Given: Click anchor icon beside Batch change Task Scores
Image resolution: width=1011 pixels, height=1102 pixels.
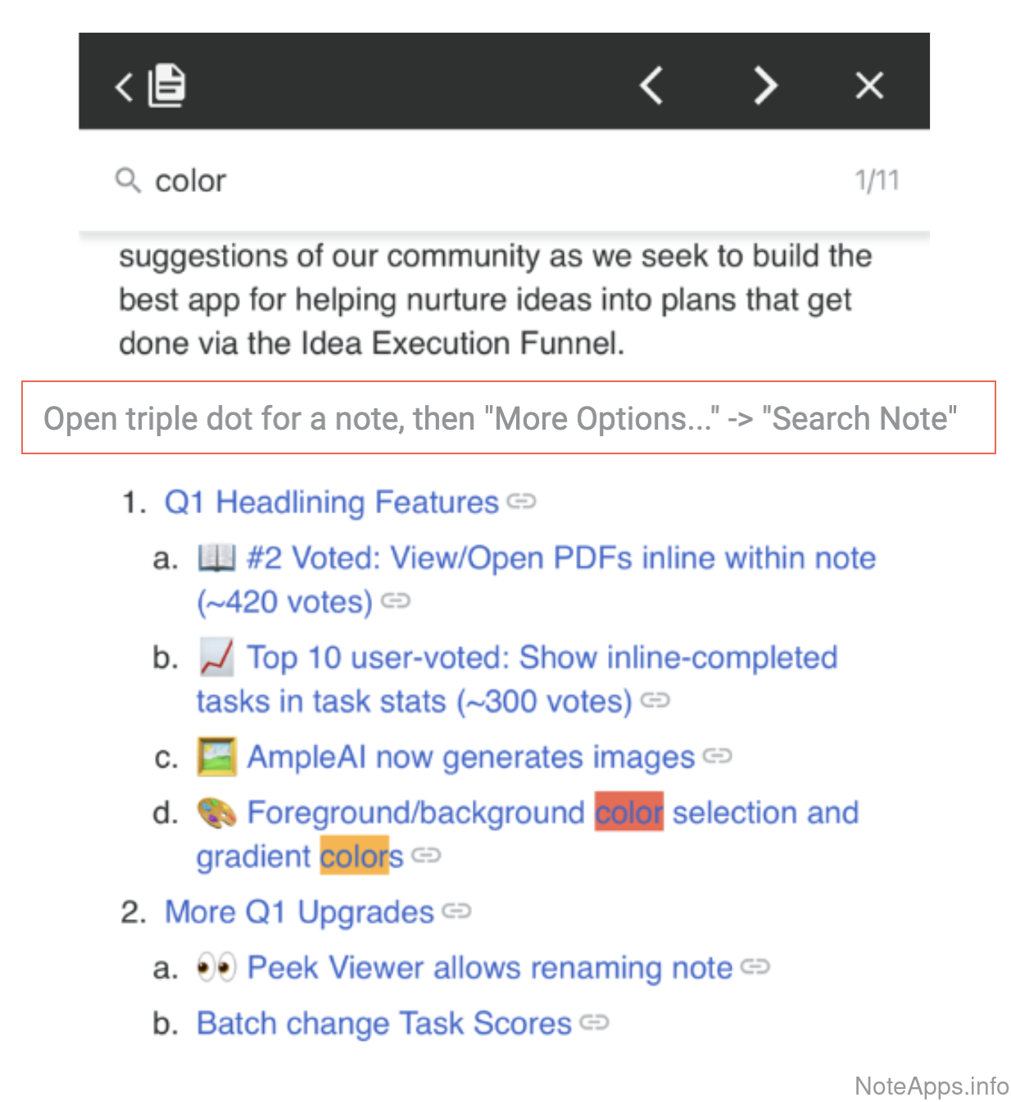Looking at the screenshot, I should click(594, 1022).
